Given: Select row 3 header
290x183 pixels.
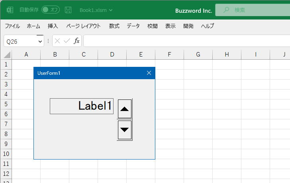Looking at the screenshot, I should [6, 84].
